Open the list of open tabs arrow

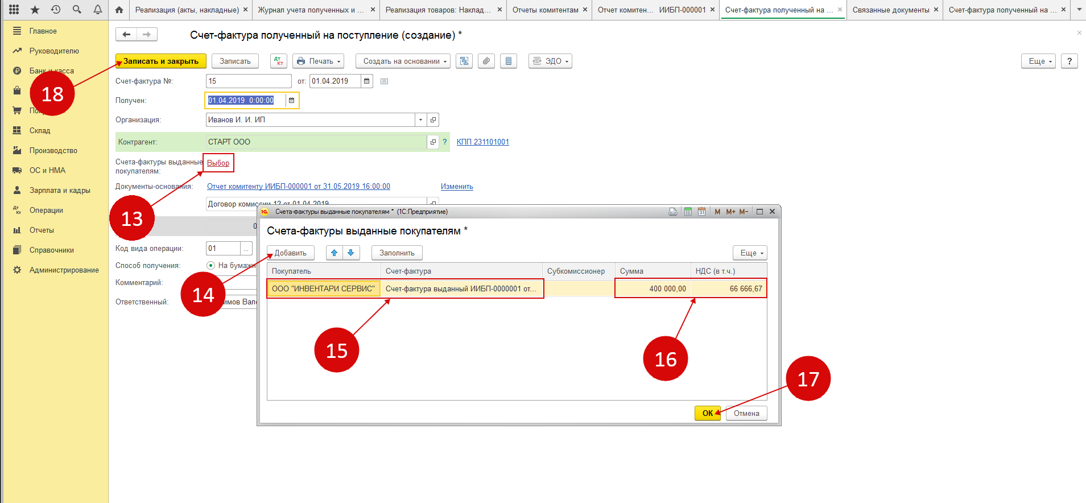click(1079, 10)
